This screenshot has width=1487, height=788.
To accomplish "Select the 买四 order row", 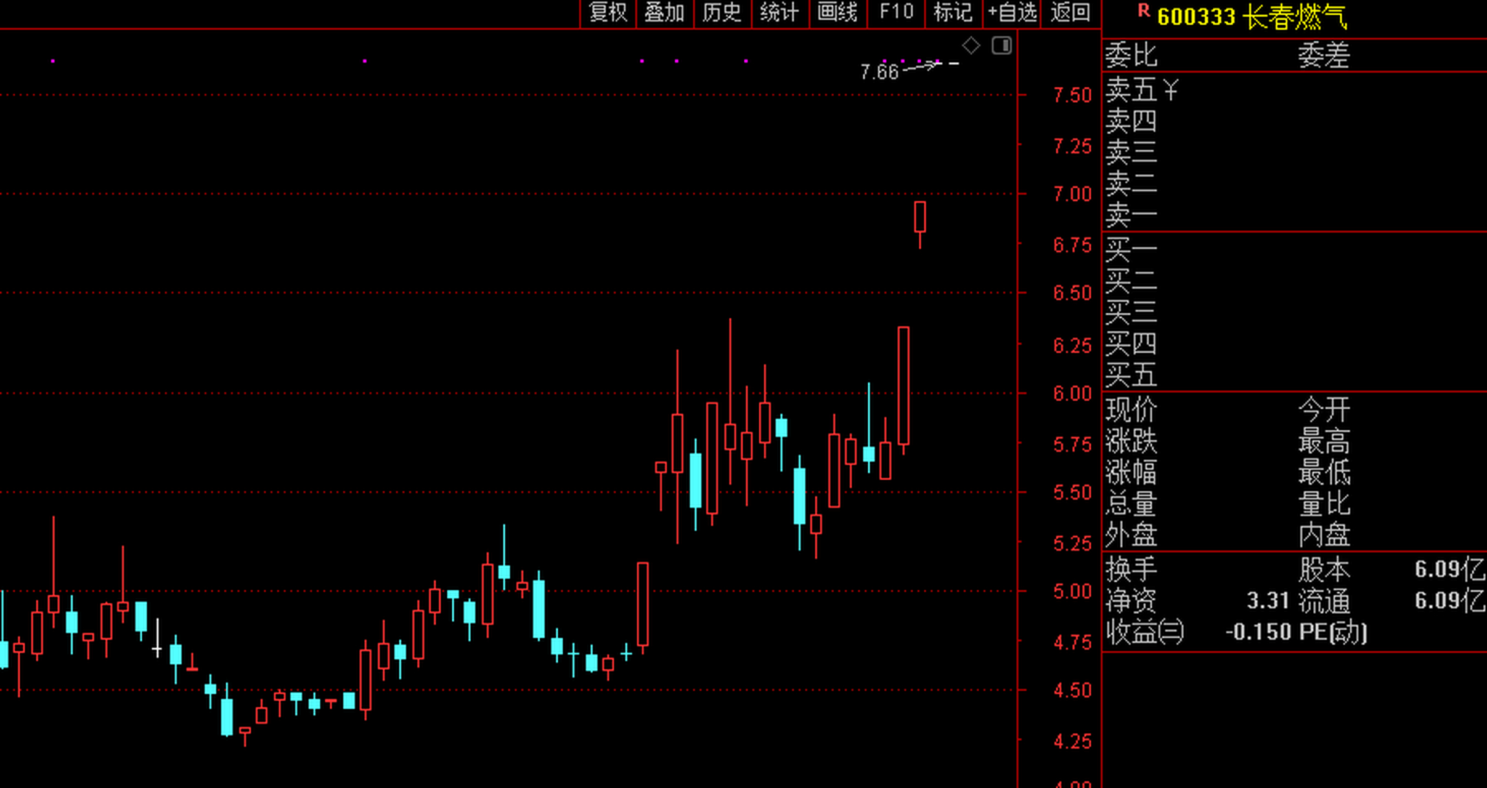I will [x=1294, y=344].
